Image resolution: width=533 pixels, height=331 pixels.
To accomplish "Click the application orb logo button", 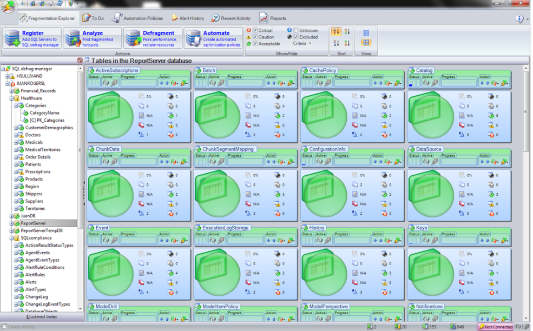I will [8, 8].
